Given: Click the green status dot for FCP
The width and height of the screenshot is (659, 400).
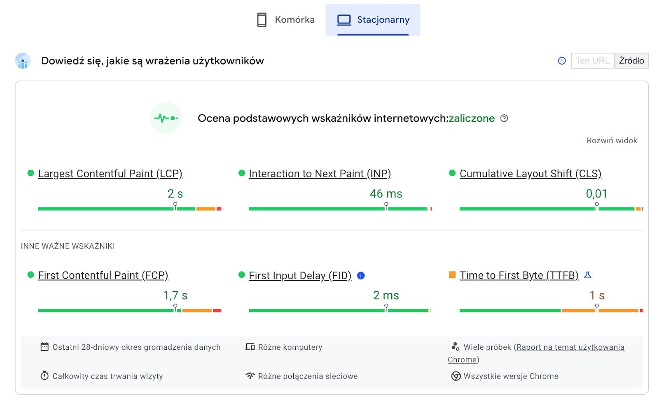Looking at the screenshot, I should 30,274.
